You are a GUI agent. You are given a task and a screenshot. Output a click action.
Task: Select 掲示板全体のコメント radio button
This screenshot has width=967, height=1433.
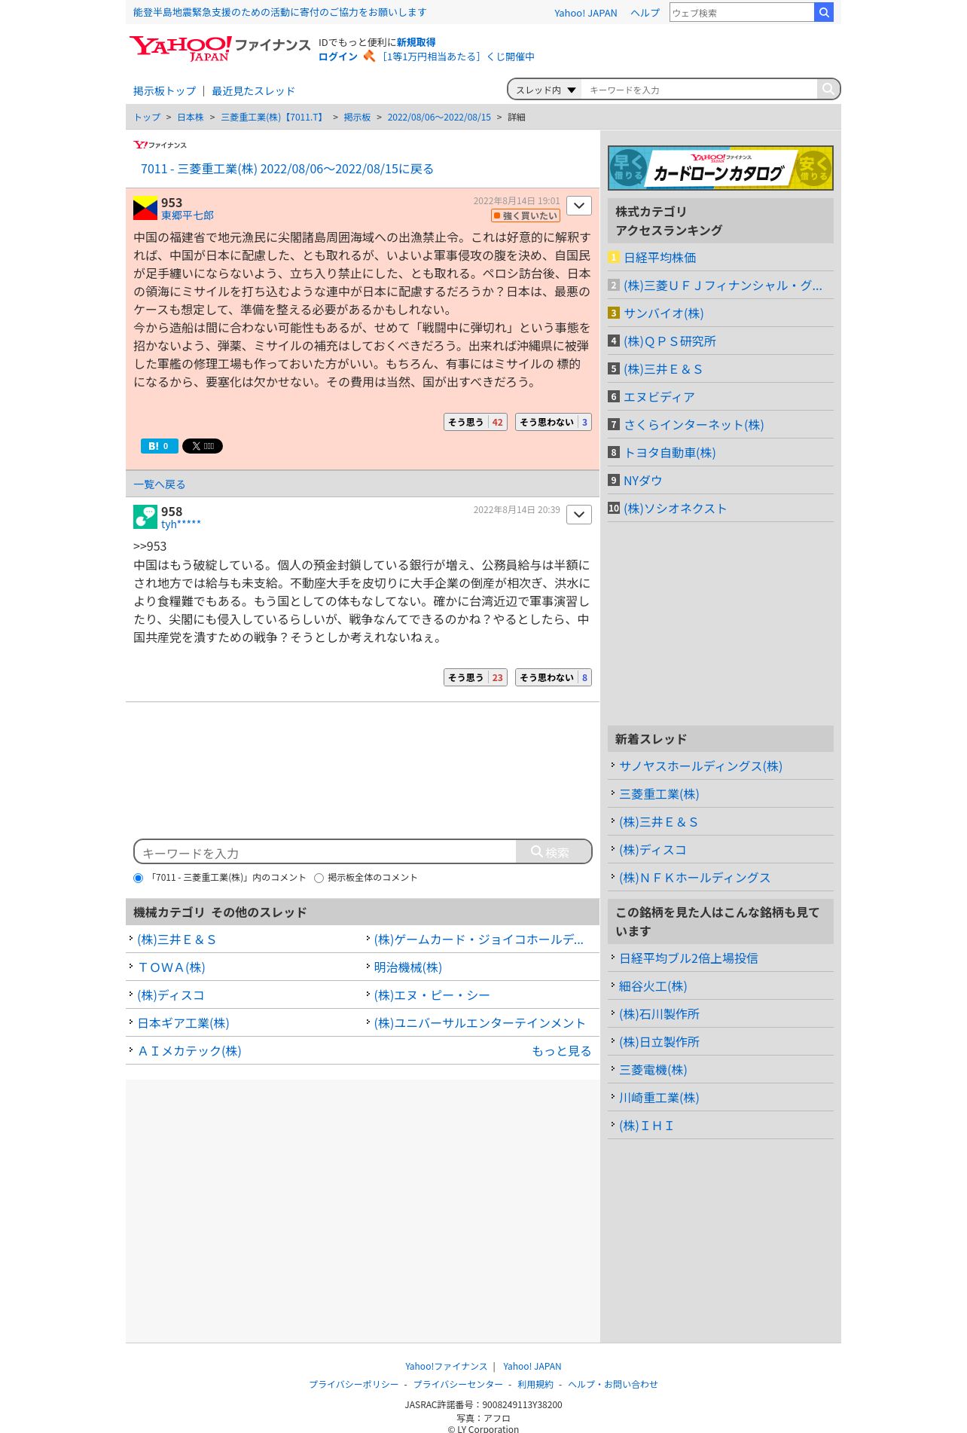coord(319,878)
